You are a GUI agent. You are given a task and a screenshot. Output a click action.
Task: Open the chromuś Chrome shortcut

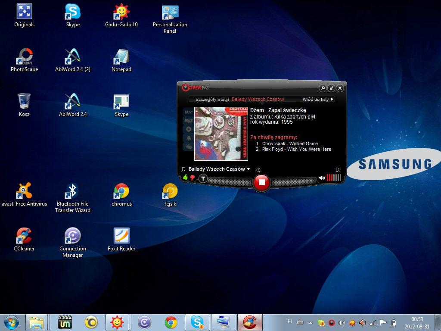click(121, 194)
